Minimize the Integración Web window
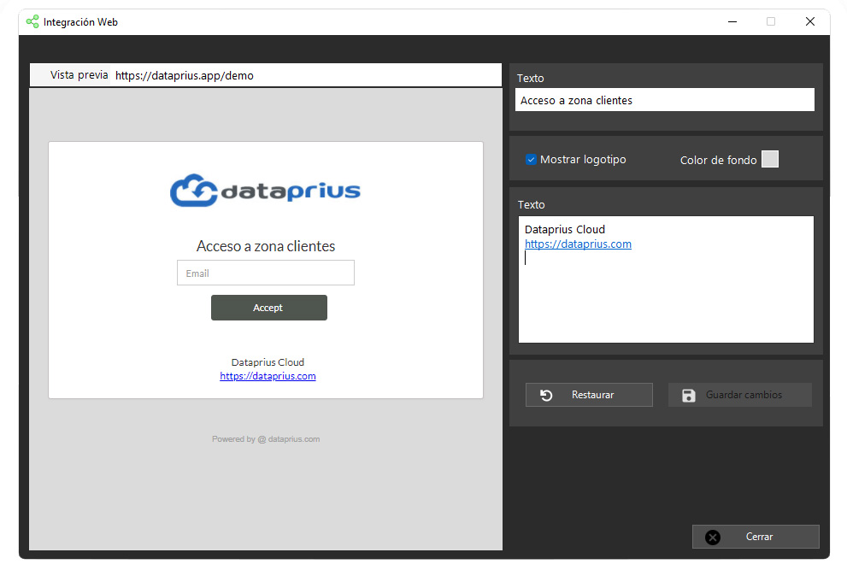This screenshot has width=847, height=576. coord(732,21)
